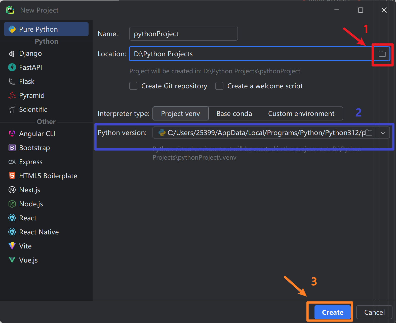Pick the Flask project icon
The height and width of the screenshot is (323, 396).
tap(12, 81)
